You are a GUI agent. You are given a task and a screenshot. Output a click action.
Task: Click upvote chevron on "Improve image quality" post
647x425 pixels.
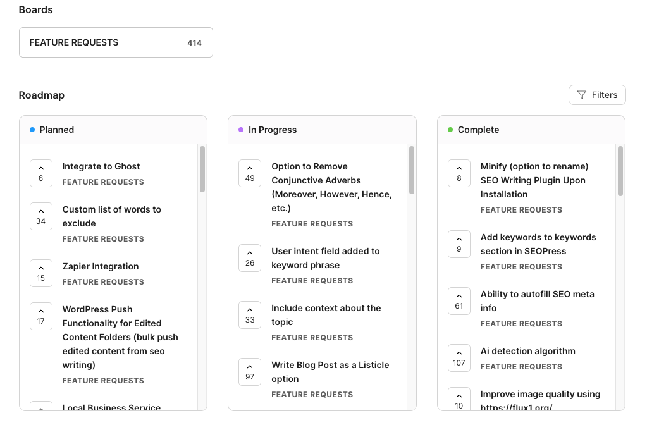[x=459, y=397]
